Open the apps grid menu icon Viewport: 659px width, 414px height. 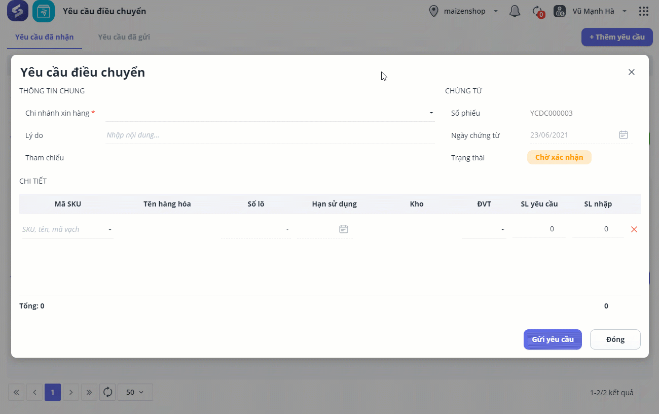(x=644, y=11)
